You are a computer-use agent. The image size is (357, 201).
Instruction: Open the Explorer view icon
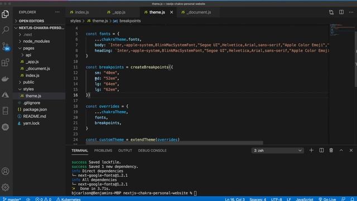coord(5,14)
